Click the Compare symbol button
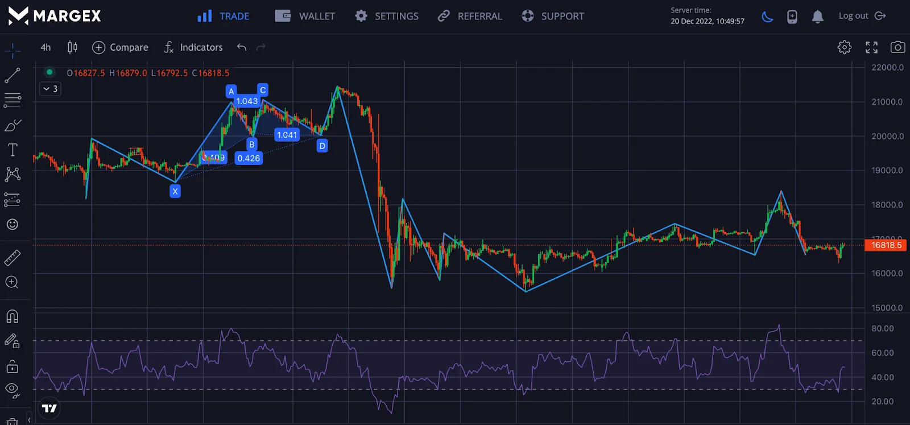Screen dimensions: 910x425 click(120, 47)
